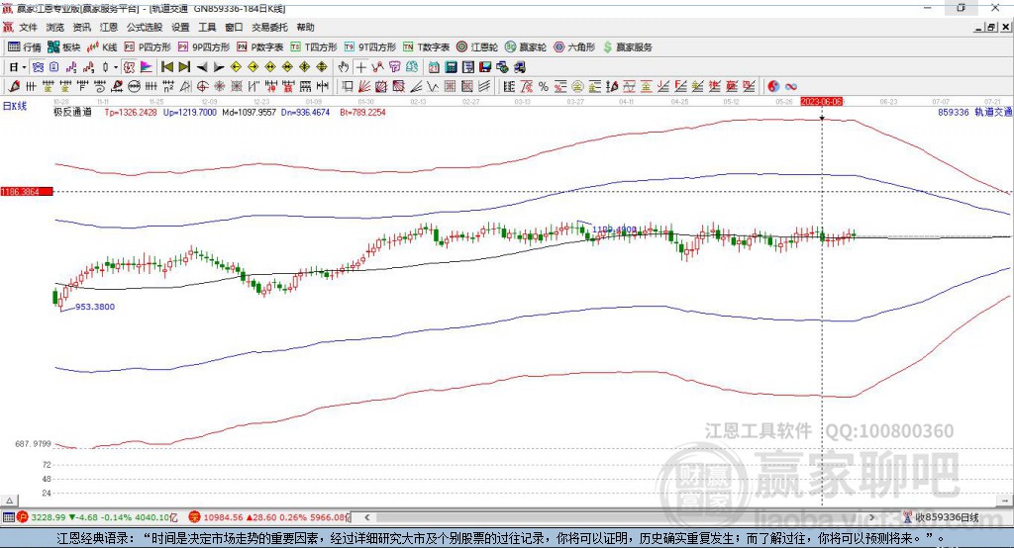
Task: Open the 赢家轮 wheel tool
Action: tap(526, 47)
